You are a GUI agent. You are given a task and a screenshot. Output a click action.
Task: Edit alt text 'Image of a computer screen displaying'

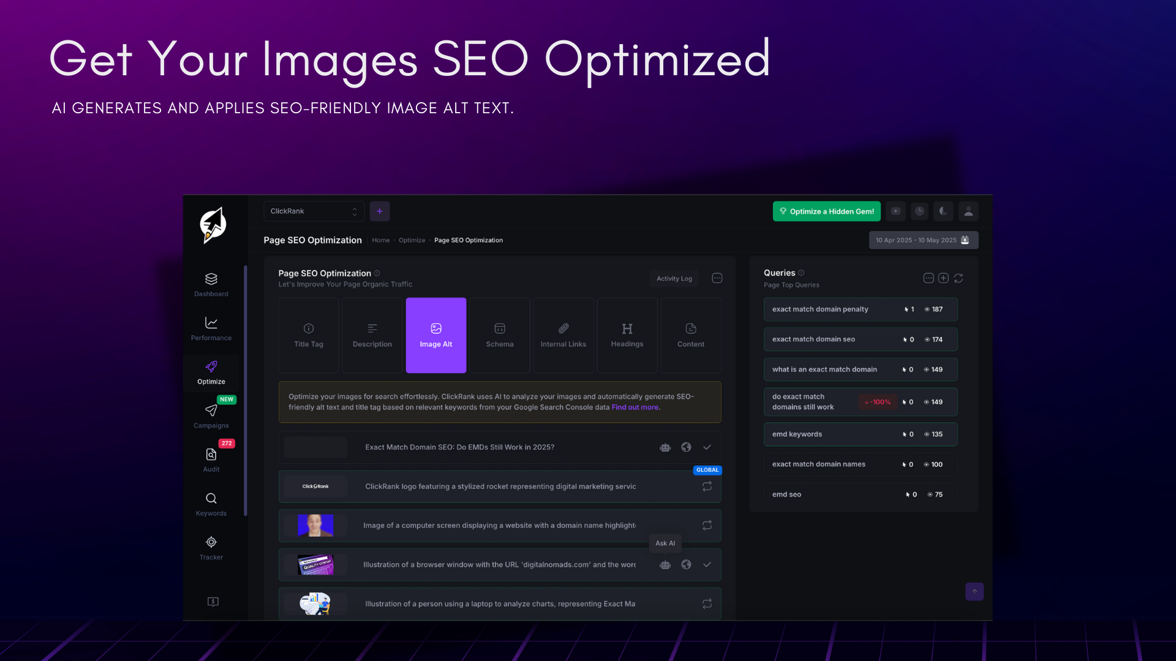499,526
